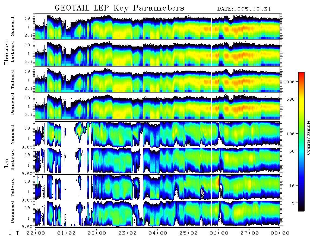Screen dimensions: 310x238
Task: Click the U T time axis label
Action: point(14,233)
